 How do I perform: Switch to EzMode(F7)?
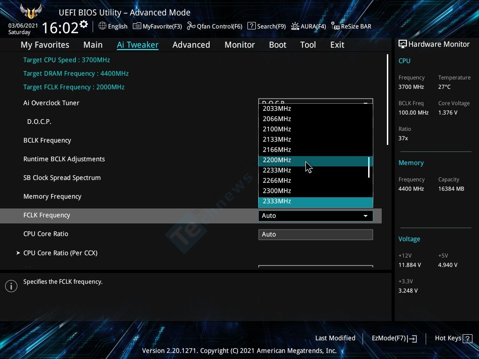pyautogui.click(x=394, y=338)
